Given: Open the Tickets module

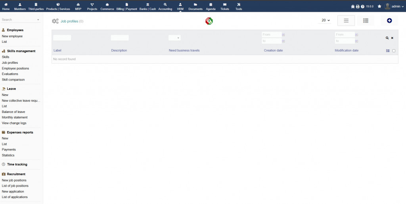Looking at the screenshot, I should (225, 6).
